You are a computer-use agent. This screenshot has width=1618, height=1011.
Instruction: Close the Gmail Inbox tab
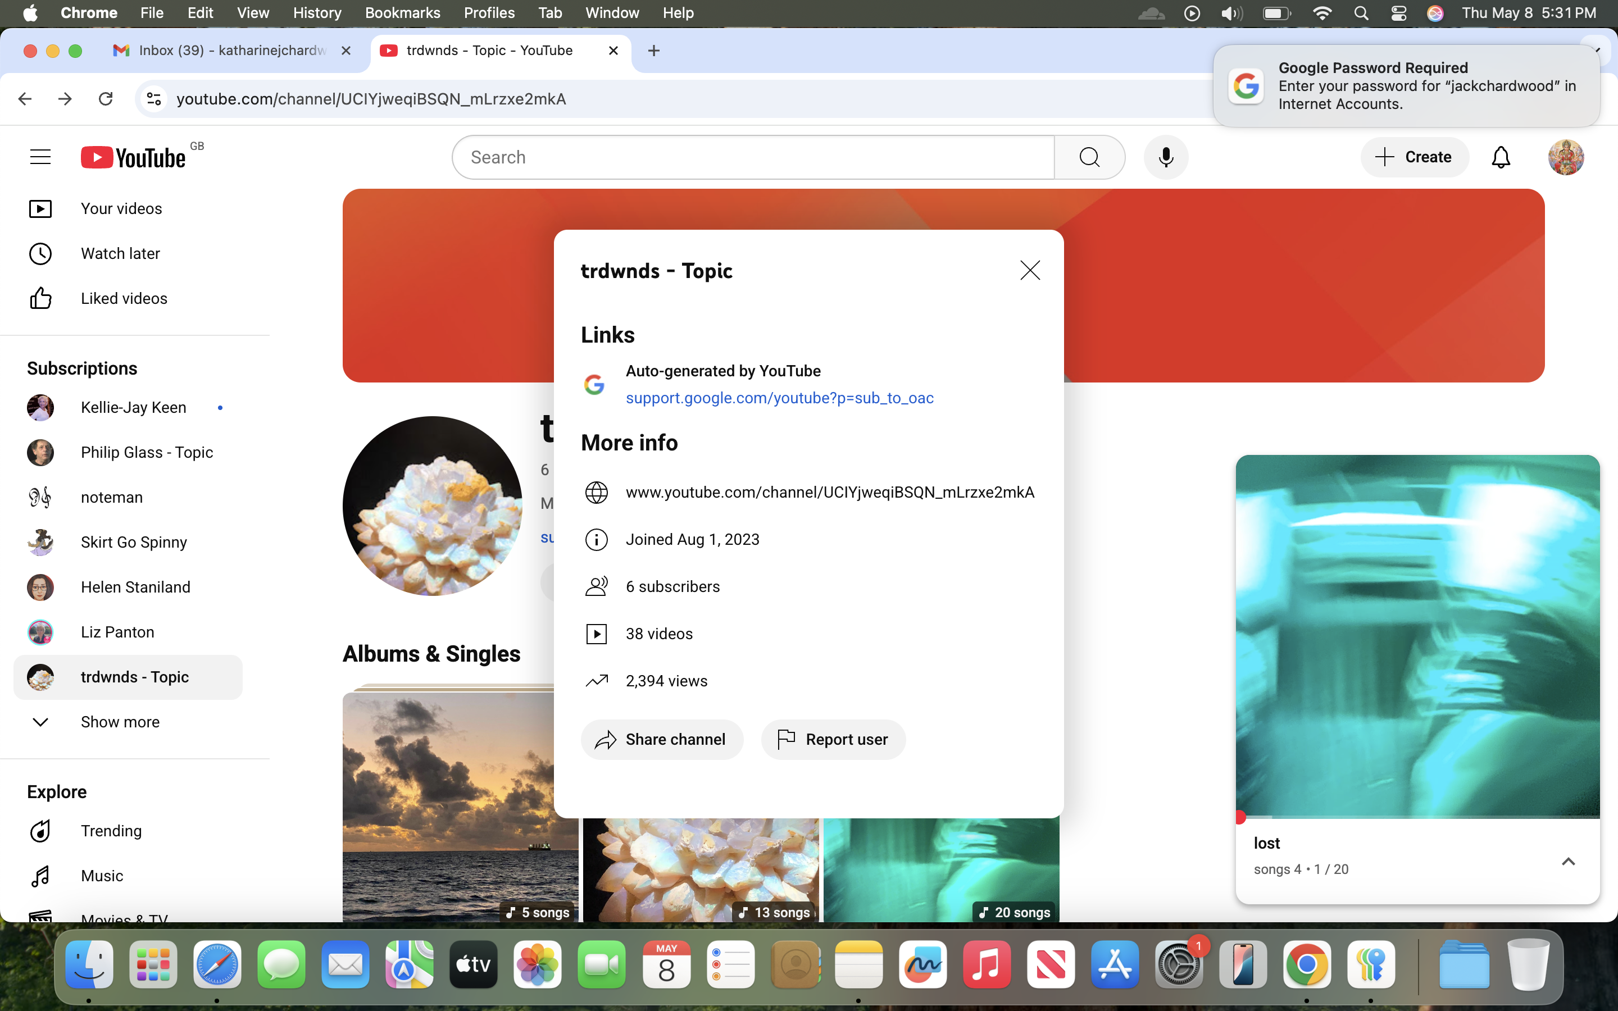coord(346,50)
